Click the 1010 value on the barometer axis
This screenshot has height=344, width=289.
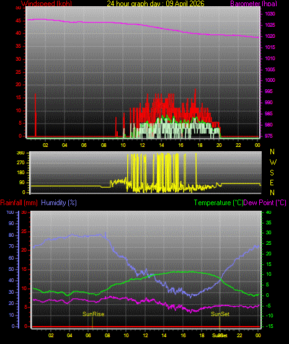270,58
